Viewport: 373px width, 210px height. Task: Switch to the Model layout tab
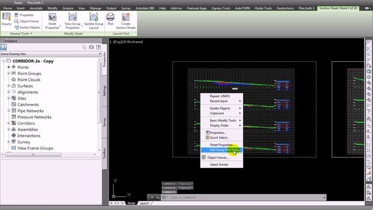tap(131, 203)
